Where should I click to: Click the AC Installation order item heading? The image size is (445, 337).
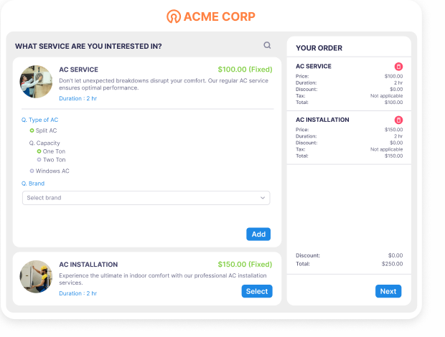coord(322,120)
